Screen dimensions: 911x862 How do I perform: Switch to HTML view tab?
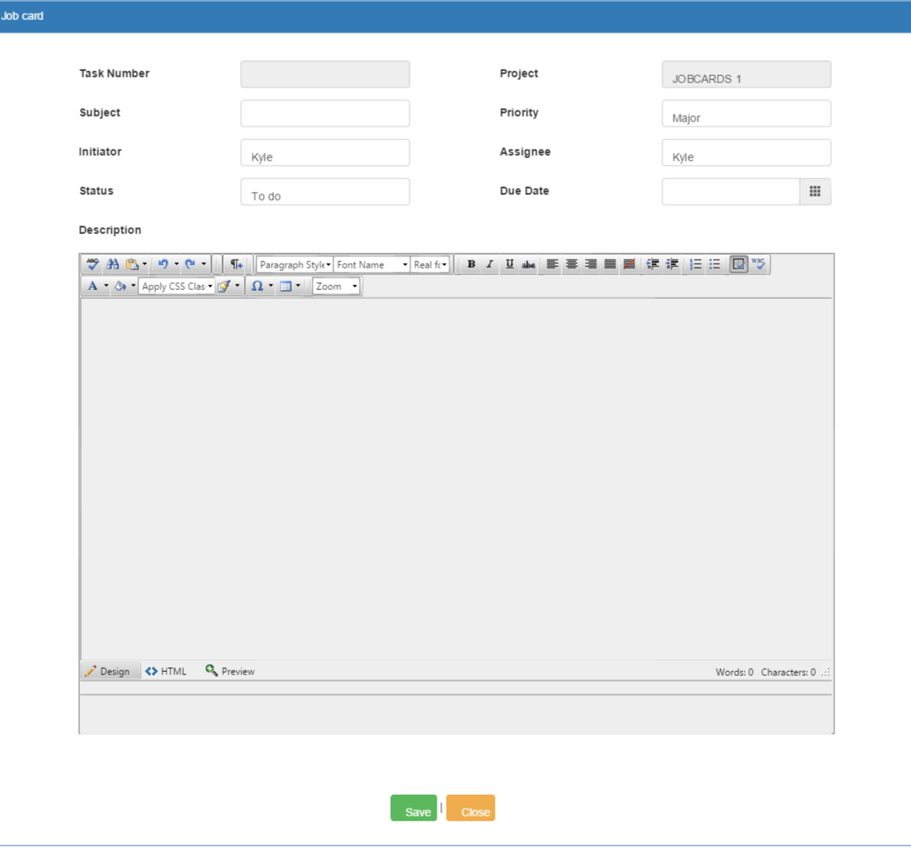coord(166,672)
